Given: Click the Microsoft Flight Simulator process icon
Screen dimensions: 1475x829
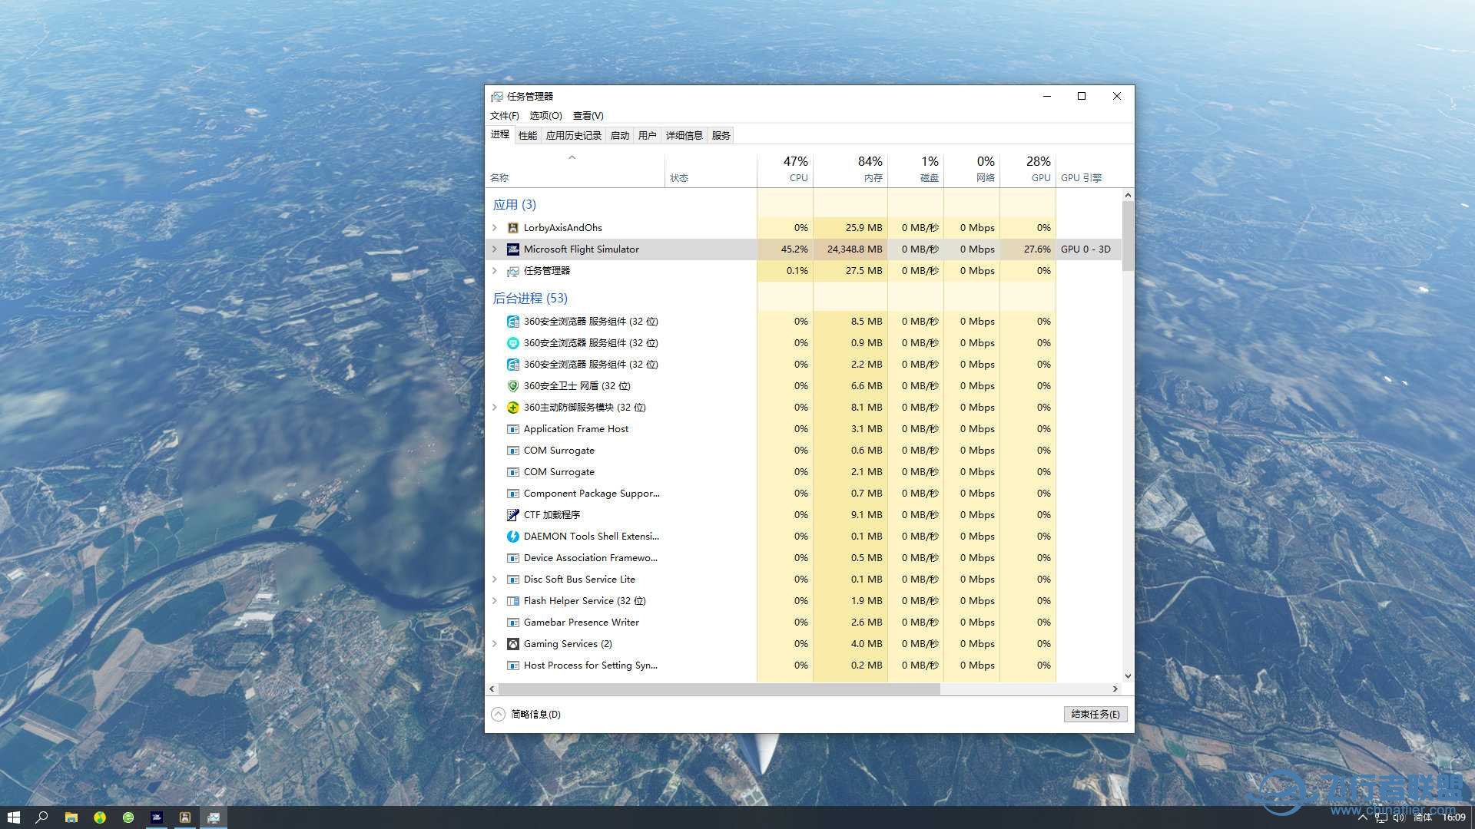Looking at the screenshot, I should point(513,249).
